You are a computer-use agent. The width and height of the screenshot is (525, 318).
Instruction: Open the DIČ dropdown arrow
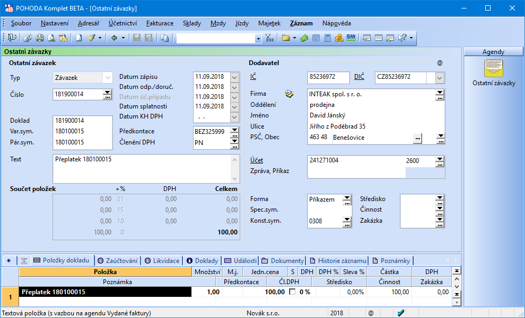click(x=440, y=78)
